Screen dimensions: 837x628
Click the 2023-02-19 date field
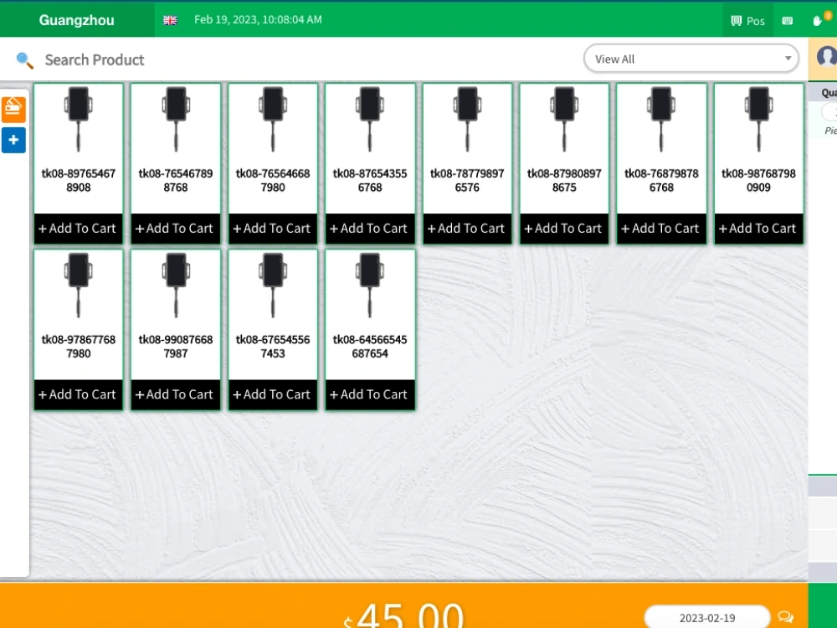tap(707, 617)
